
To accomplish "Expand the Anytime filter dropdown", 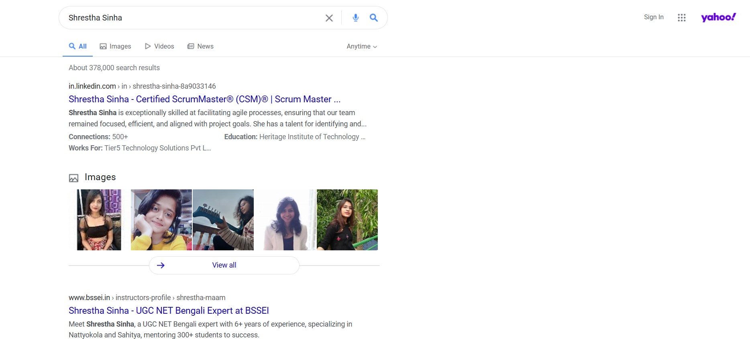I will [x=361, y=47].
